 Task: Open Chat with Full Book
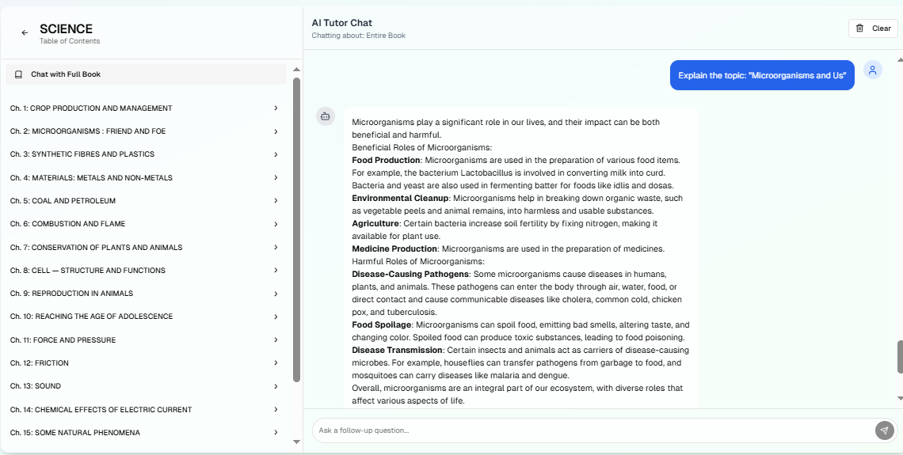[66, 74]
